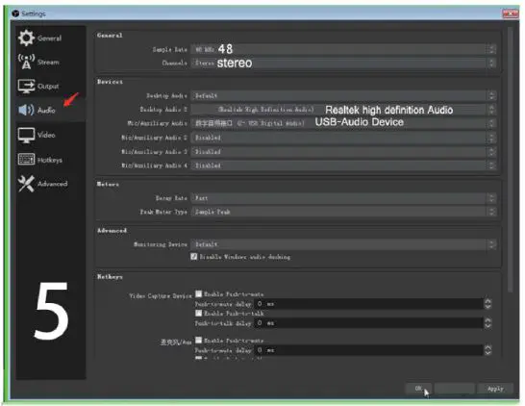Viewport: 525px width, 406px height.
Task: Adjust 麦克风/Aux Push-to-mute delay stepper arrows
Action: tap(488, 350)
